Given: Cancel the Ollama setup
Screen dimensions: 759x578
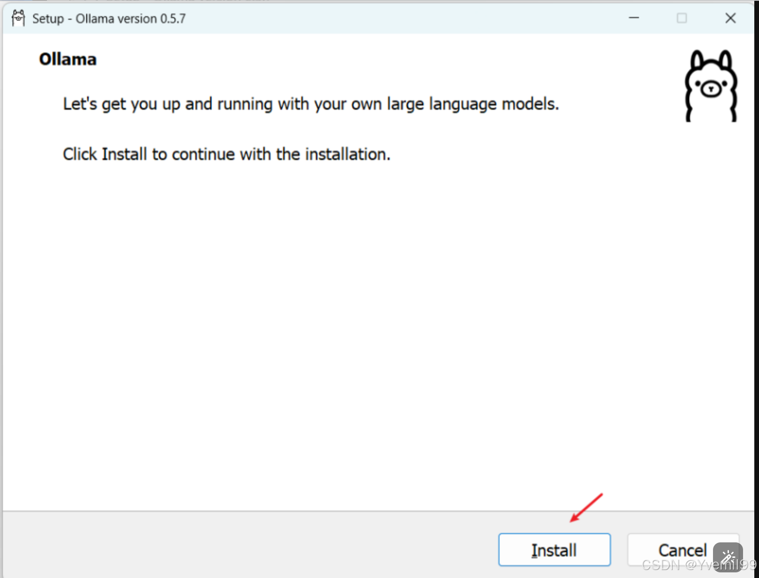Looking at the screenshot, I should click(682, 549).
